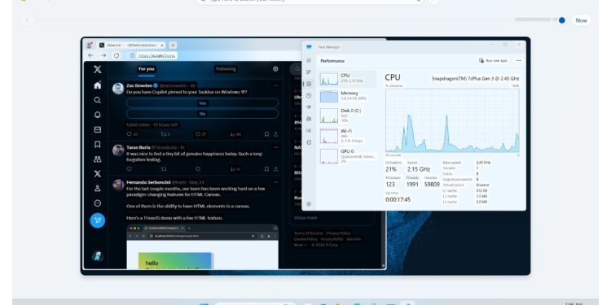
Task: Open Messages envelope in X sidebar
Action: [98, 129]
